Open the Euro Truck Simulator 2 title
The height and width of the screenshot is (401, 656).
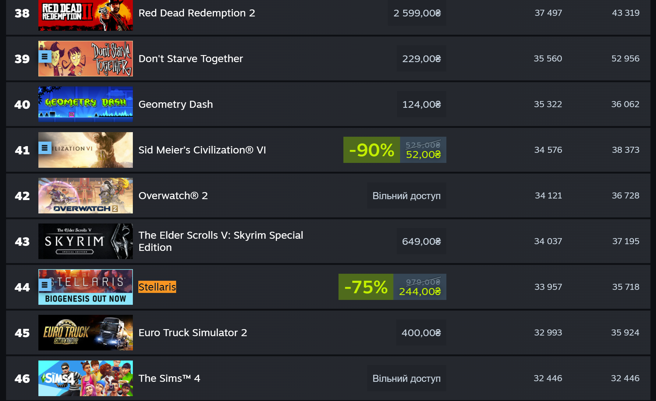pyautogui.click(x=193, y=332)
